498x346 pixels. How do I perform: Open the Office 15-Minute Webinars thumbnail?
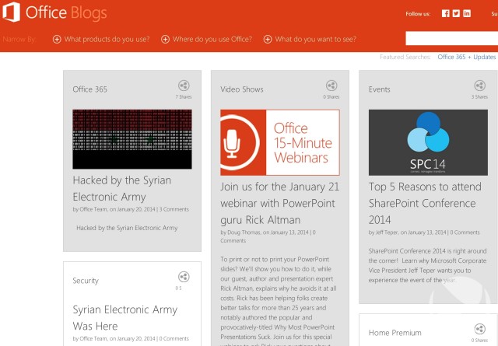pyautogui.click(x=280, y=142)
